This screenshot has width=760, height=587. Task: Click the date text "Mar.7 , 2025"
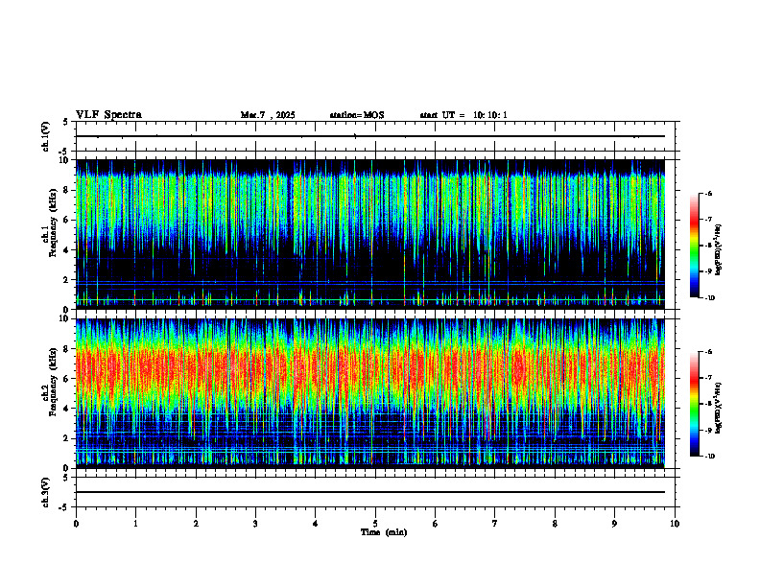pos(268,115)
